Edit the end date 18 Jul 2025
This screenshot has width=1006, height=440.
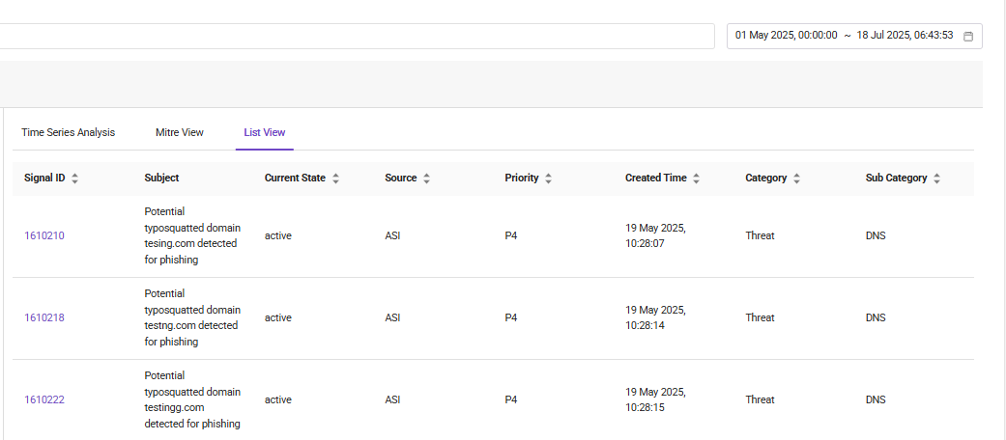click(905, 36)
